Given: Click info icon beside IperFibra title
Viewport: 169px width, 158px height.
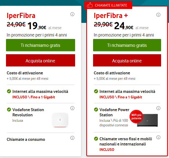Looking at the screenshot, I should (x=72, y=14).
